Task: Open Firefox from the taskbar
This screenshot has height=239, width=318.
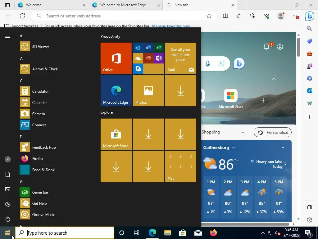Action: [213, 233]
